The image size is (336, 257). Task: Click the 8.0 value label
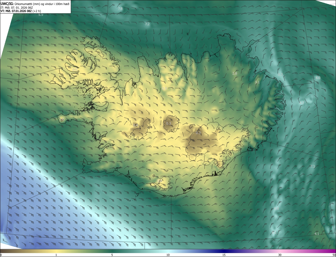tap(318, 78)
